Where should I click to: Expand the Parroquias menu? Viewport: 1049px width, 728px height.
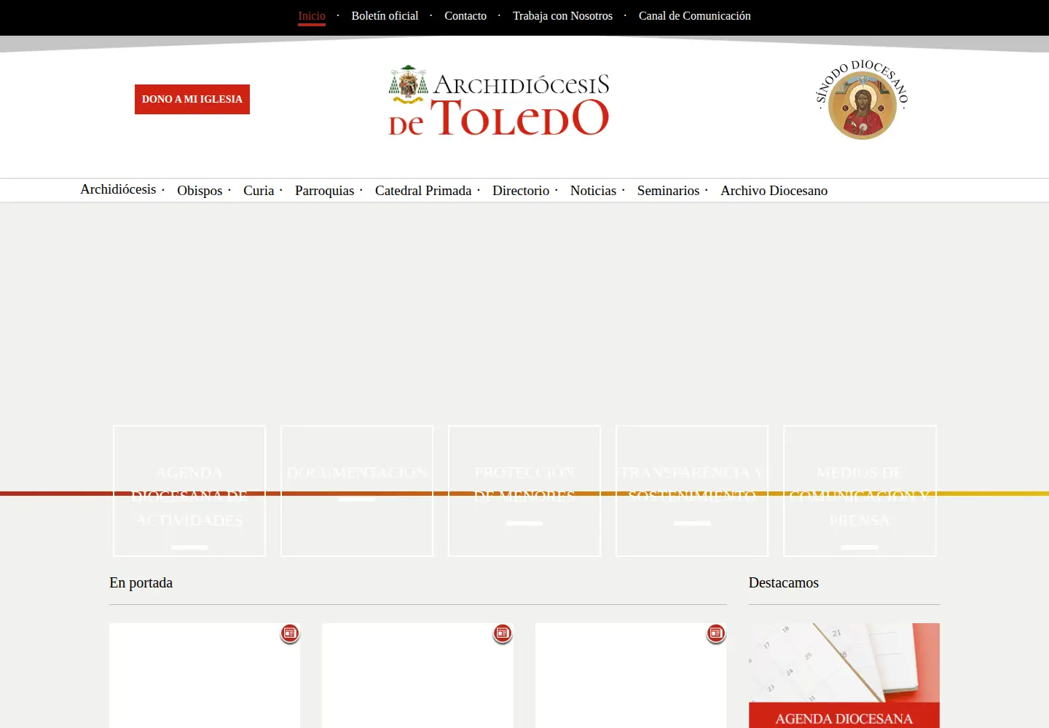324,191
